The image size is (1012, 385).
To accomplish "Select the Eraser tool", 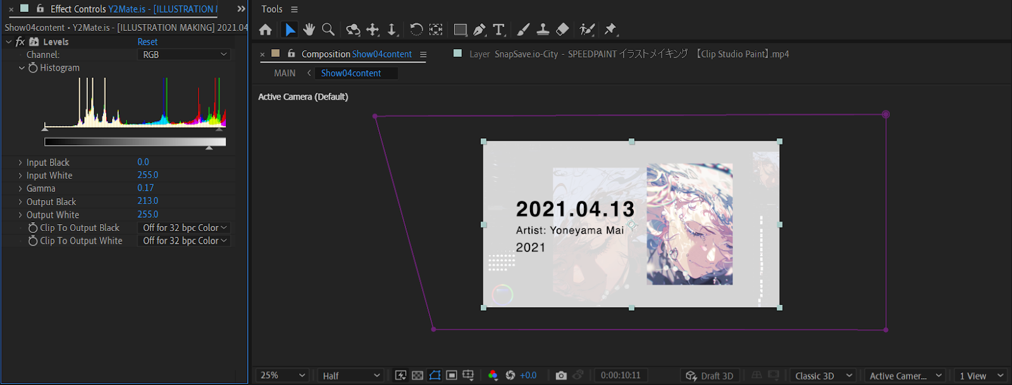I will click(x=562, y=30).
